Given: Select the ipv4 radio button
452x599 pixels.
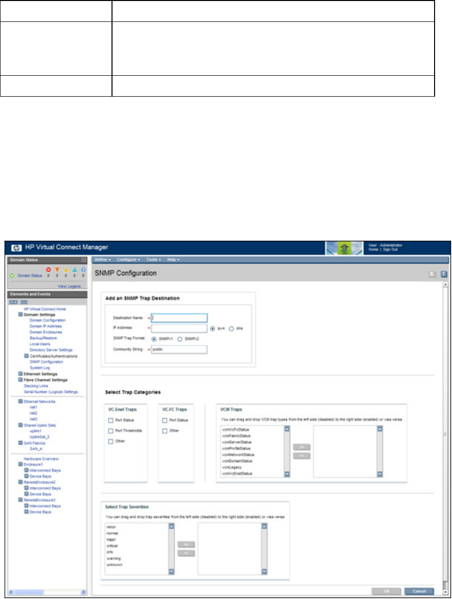Looking at the screenshot, I should pyautogui.click(x=213, y=328).
